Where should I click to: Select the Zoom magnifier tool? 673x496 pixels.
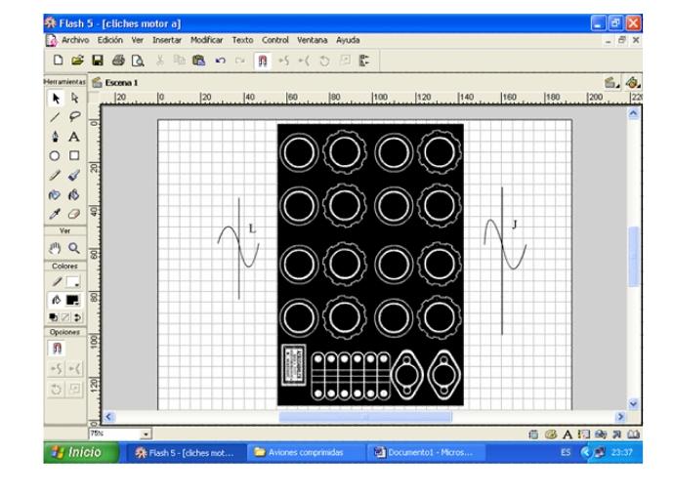point(73,248)
